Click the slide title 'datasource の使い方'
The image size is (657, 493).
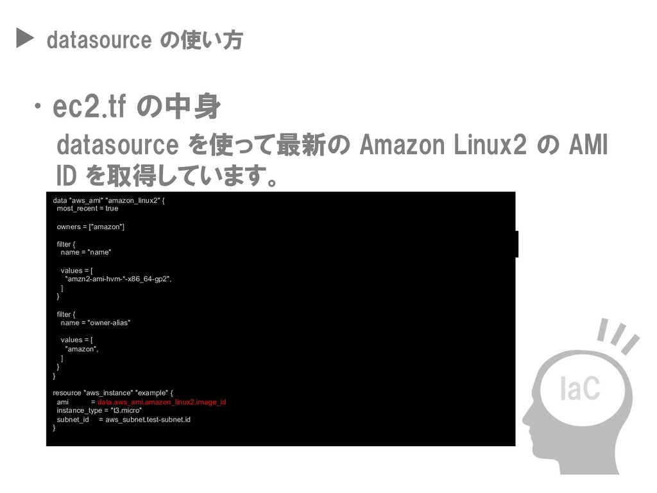[144, 40]
